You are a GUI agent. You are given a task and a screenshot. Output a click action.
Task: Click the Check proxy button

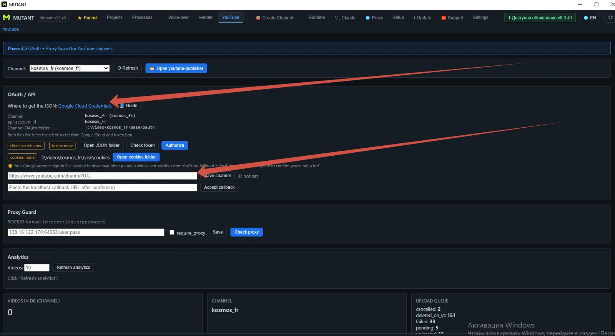click(x=247, y=232)
